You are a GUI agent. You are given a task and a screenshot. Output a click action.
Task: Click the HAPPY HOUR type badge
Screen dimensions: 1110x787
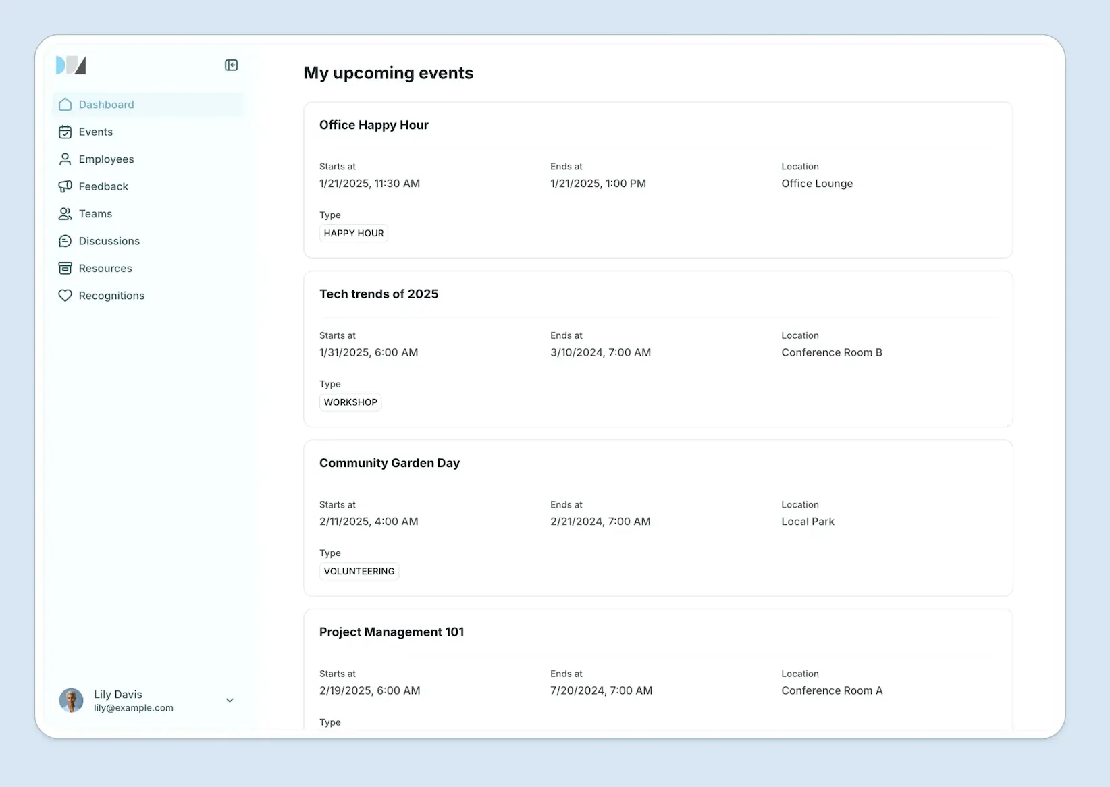(x=354, y=234)
